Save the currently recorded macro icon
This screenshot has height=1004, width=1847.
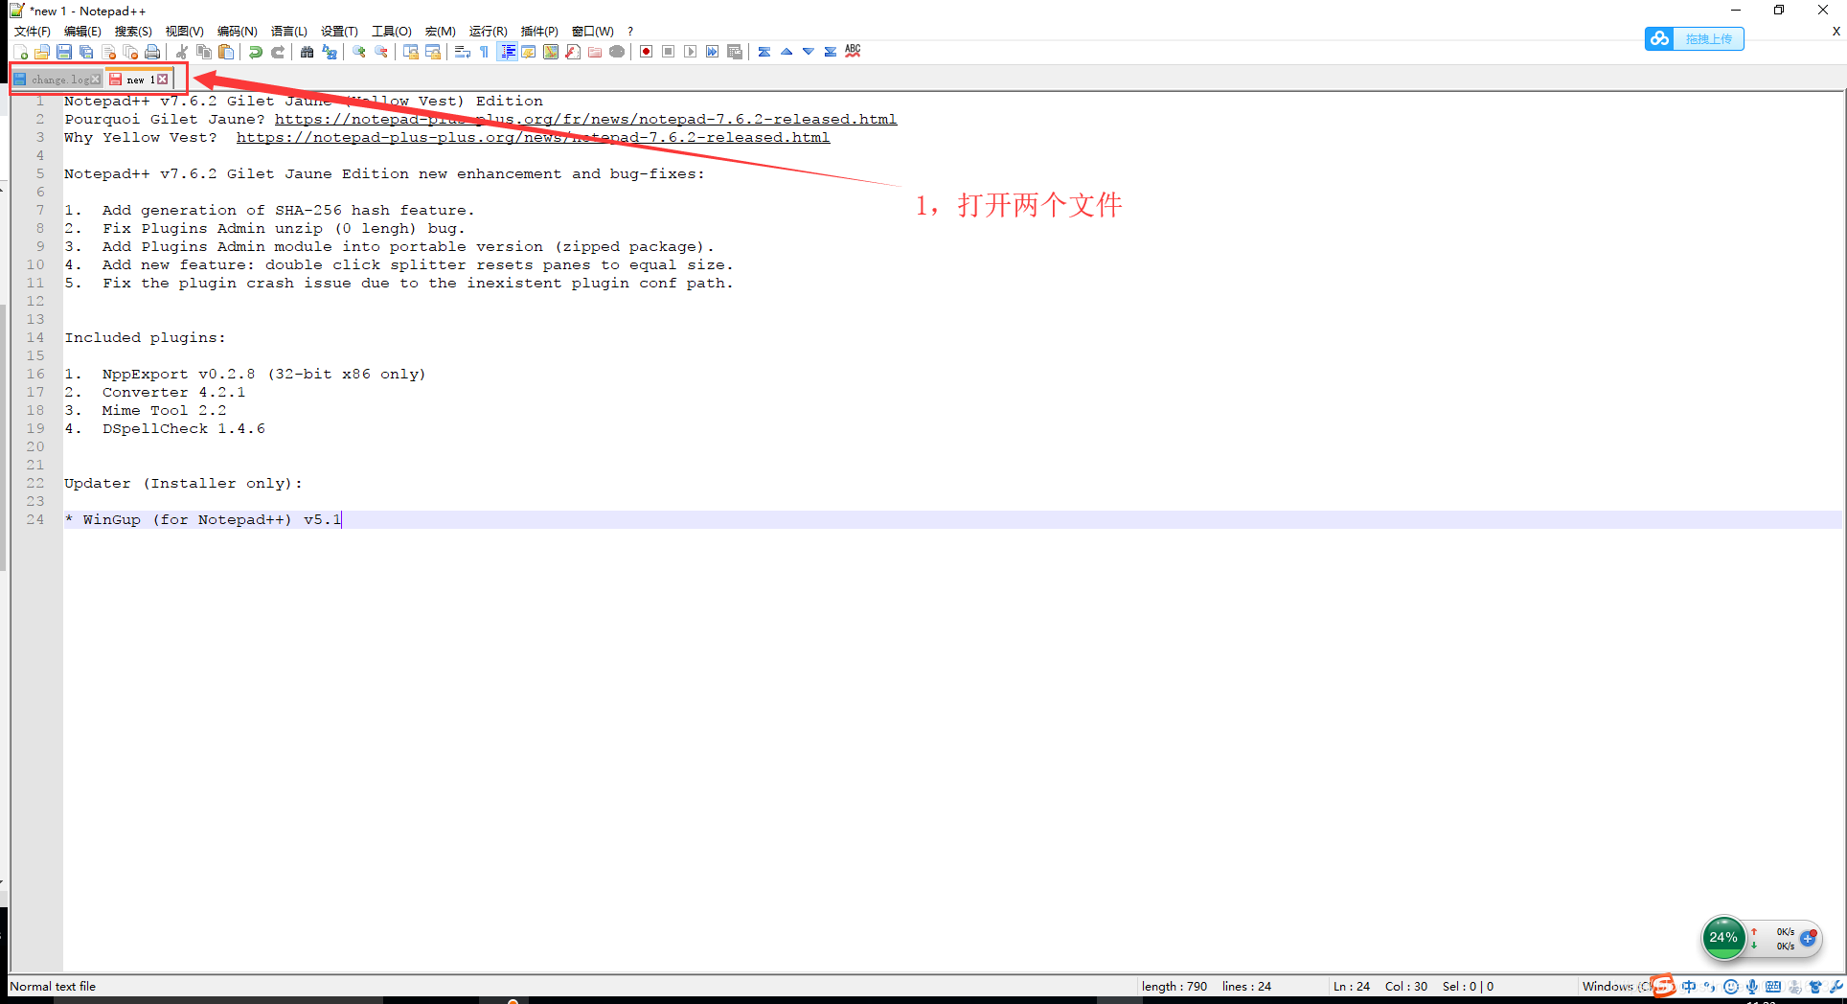[x=735, y=52]
